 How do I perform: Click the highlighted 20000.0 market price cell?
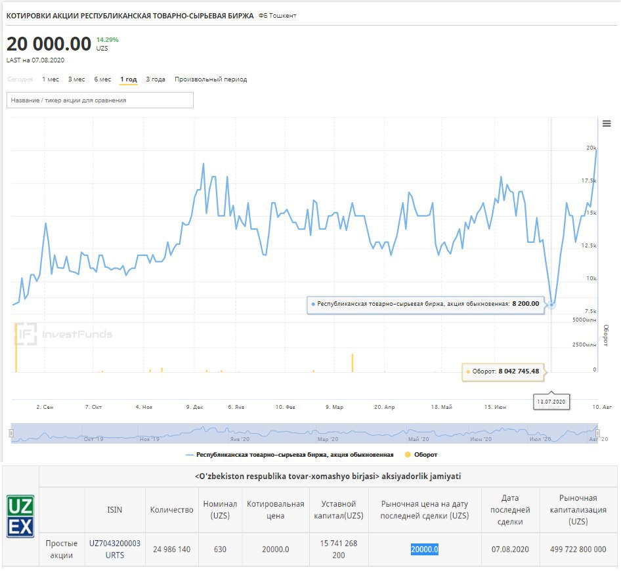coord(425,549)
